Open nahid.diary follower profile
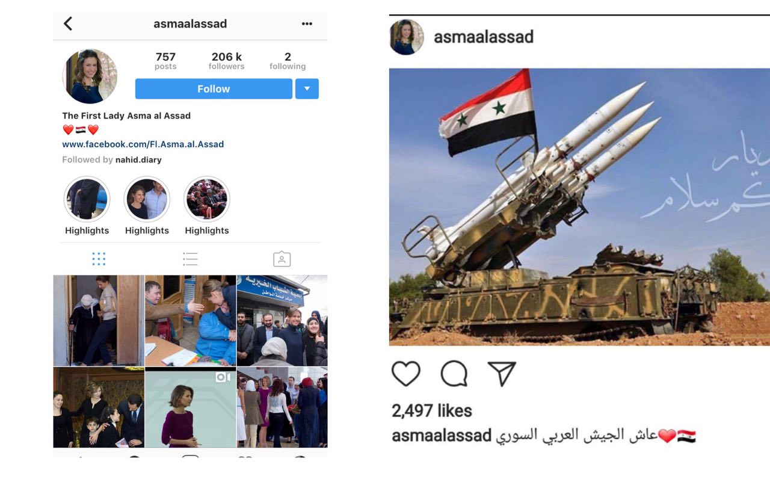The height and width of the screenshot is (482, 770). pos(138,160)
